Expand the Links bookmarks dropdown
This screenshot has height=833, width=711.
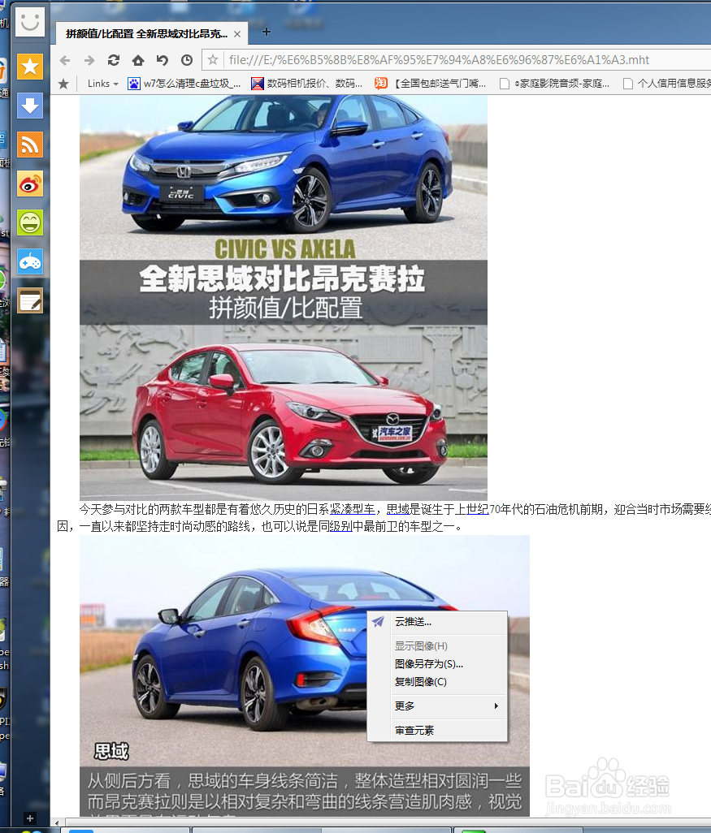(102, 84)
